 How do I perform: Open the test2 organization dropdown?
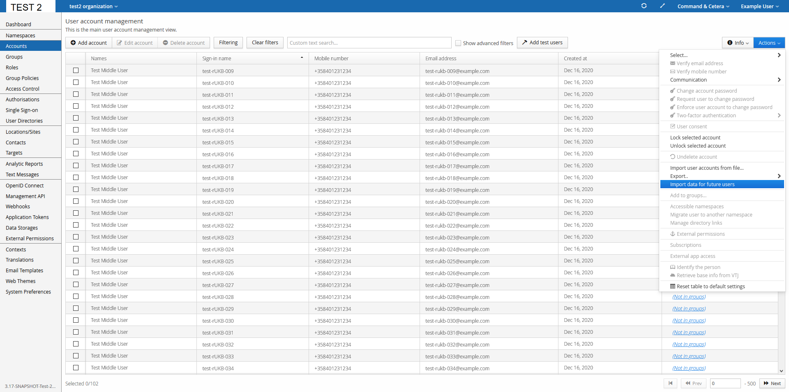coord(94,7)
